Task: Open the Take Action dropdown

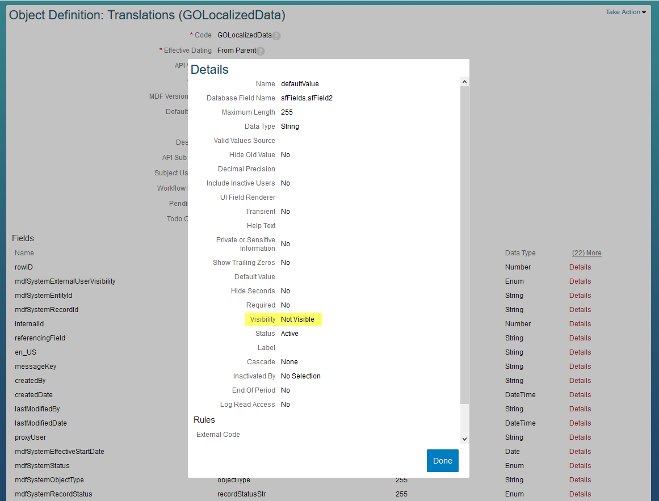Action: pos(626,12)
